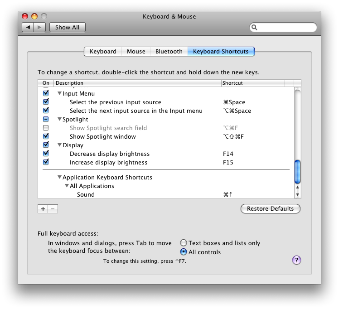Collapse Application Keyboard Shortcuts section
The image size is (339, 309).
(x=59, y=177)
